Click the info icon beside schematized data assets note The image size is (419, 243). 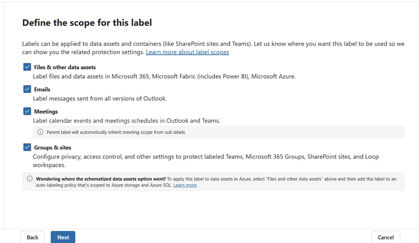click(x=30, y=179)
